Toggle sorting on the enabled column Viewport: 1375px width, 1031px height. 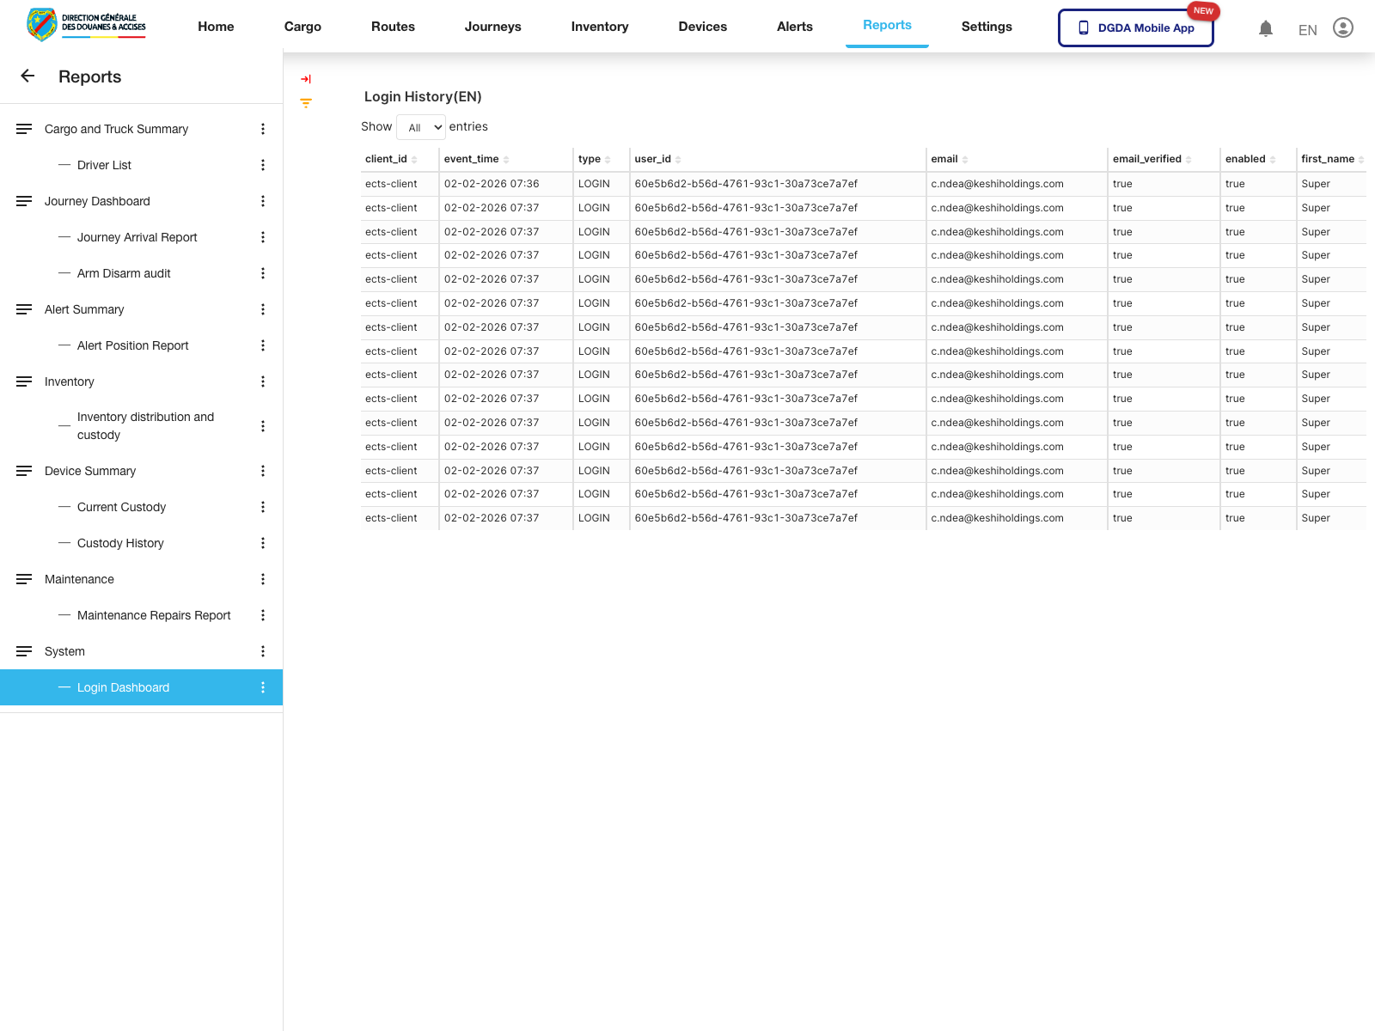click(x=1273, y=158)
